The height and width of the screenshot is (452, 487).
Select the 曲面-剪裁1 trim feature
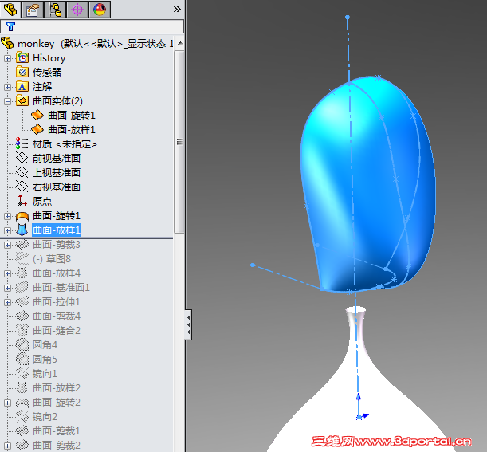[57, 431]
